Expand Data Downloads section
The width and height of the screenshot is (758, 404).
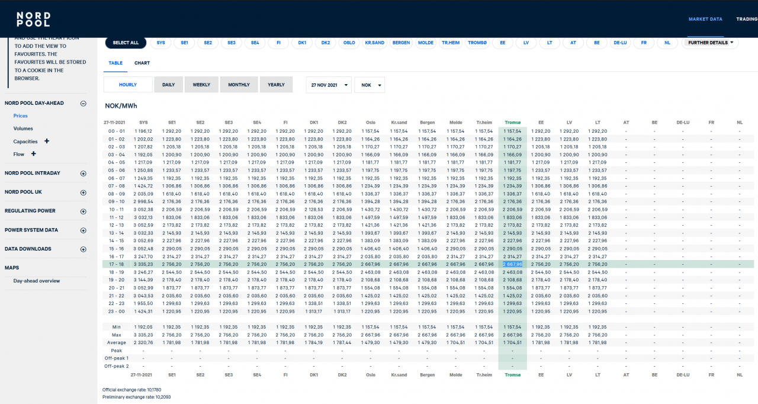83,249
